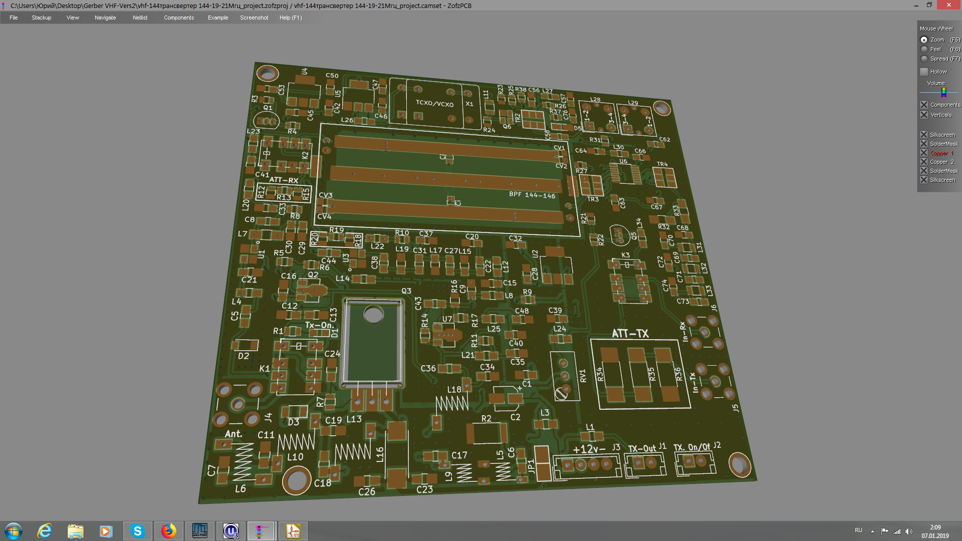Click the Screenshot menu item
This screenshot has height=541, width=962.
click(x=254, y=18)
